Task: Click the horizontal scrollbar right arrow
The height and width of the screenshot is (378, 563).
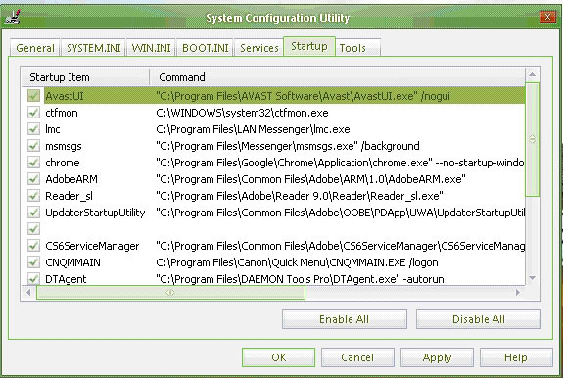Action: [518, 292]
